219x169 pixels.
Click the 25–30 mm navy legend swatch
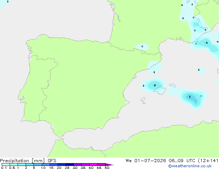(x=70, y=165)
